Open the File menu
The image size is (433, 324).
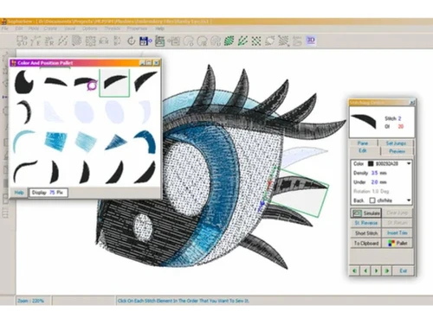click(x=4, y=29)
